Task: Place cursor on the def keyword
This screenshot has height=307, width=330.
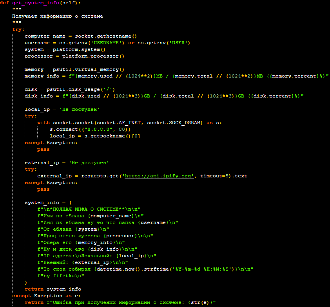Action: tap(5, 3)
